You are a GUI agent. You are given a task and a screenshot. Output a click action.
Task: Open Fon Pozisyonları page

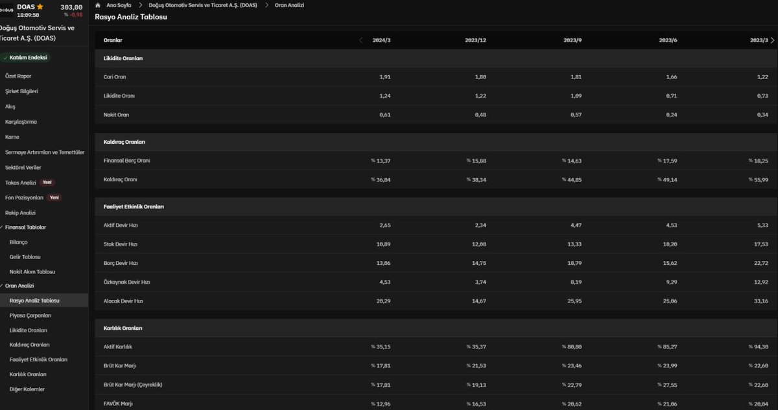[24, 198]
